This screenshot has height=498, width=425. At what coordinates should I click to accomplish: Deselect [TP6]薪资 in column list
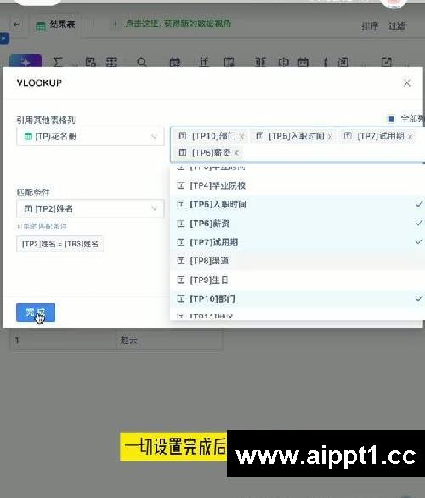(x=297, y=224)
